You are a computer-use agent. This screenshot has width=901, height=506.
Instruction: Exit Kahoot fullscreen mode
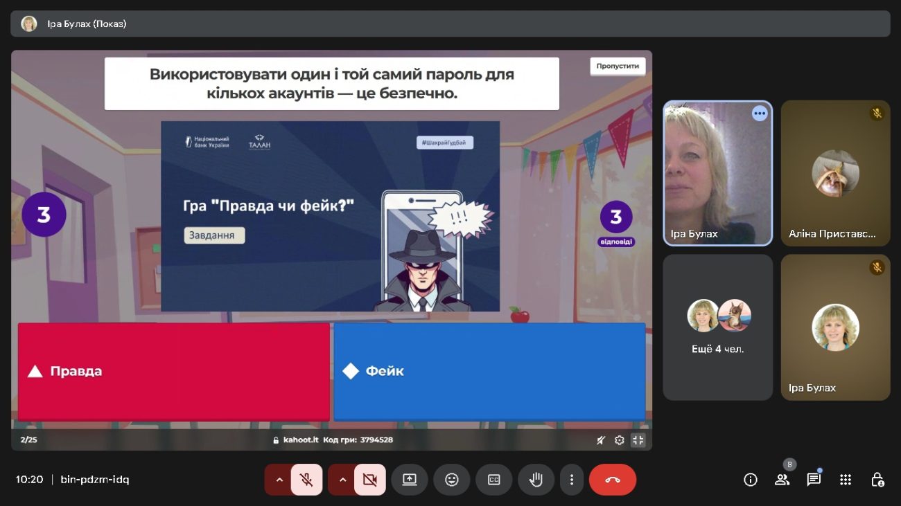pyautogui.click(x=638, y=440)
